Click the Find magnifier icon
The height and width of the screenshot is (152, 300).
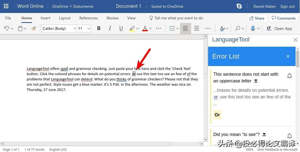(237, 28)
